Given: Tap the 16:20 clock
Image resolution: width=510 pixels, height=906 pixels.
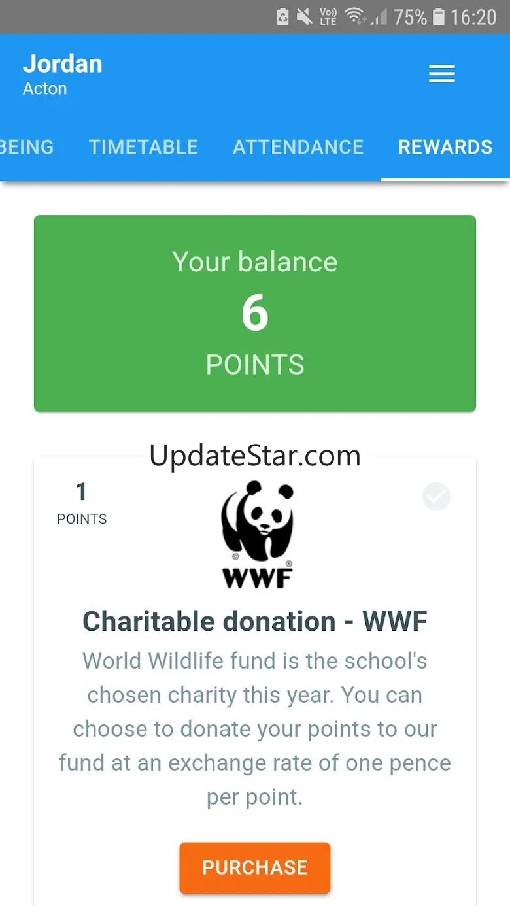Looking at the screenshot, I should (473, 16).
